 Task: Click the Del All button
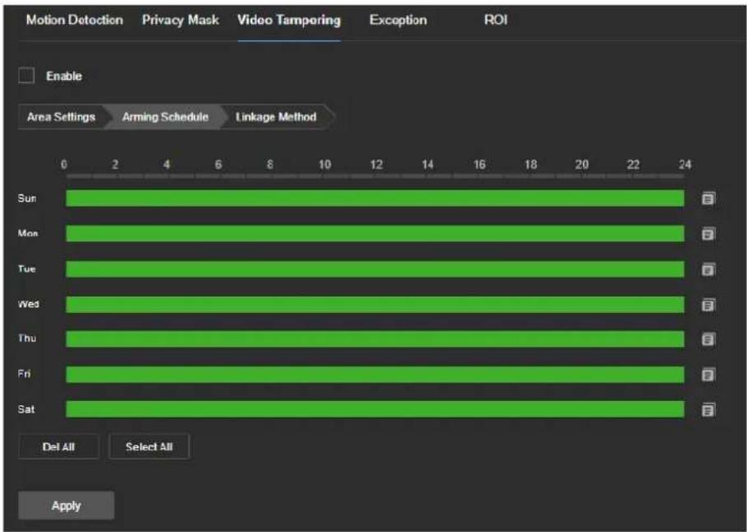[x=58, y=446]
